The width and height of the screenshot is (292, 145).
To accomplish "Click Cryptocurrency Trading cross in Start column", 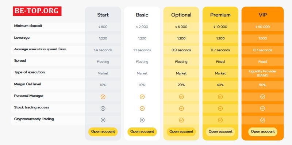I will tap(103, 120).
